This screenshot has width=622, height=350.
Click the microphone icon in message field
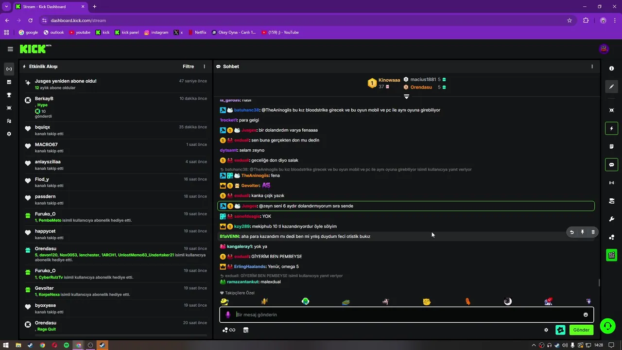pyautogui.click(x=228, y=315)
